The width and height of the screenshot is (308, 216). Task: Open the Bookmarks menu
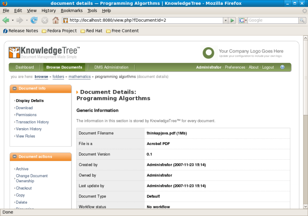pos(71,11)
